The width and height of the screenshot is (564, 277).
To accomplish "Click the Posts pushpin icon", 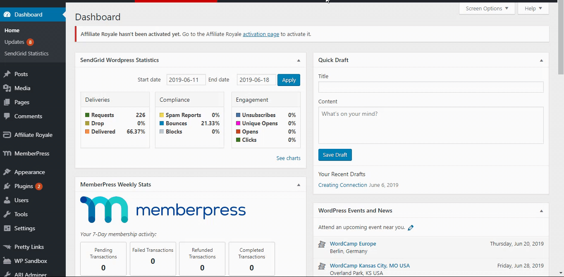I will 7,74.
